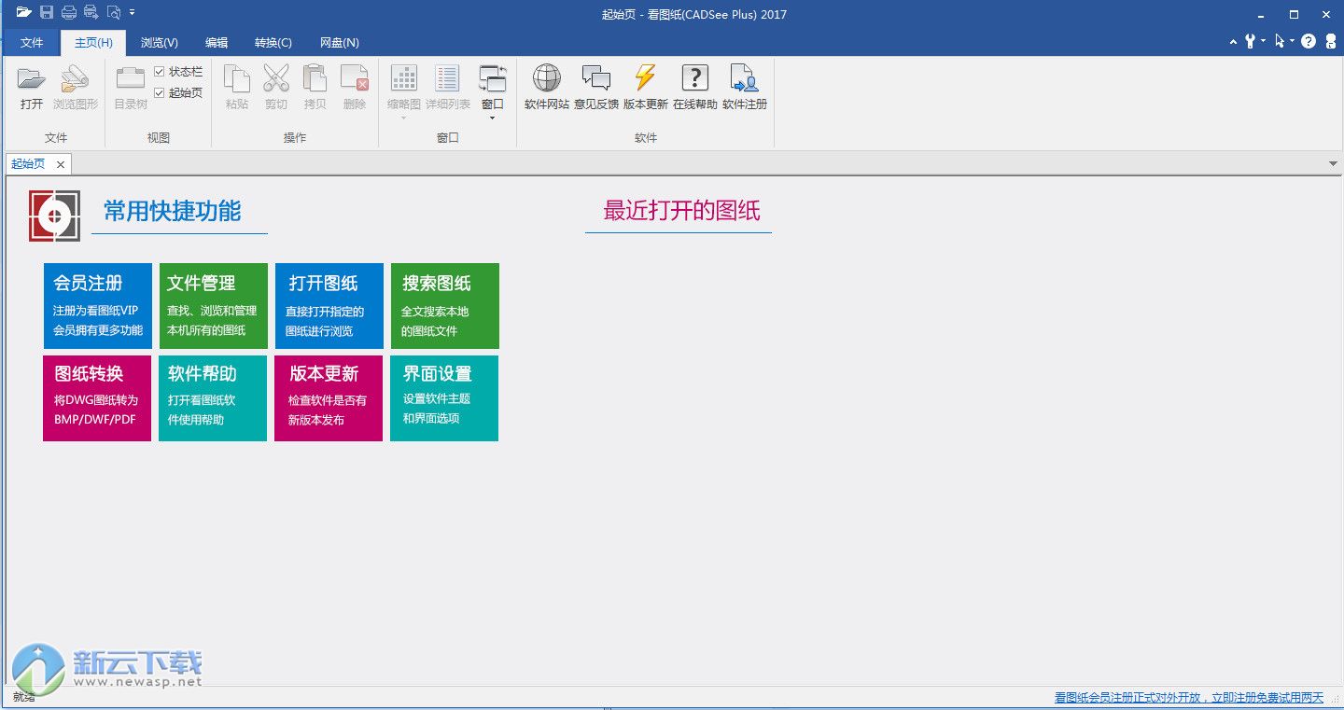This screenshot has height=710, width=1344.
Task: Click the round help icon at top right
Action: tap(1309, 41)
